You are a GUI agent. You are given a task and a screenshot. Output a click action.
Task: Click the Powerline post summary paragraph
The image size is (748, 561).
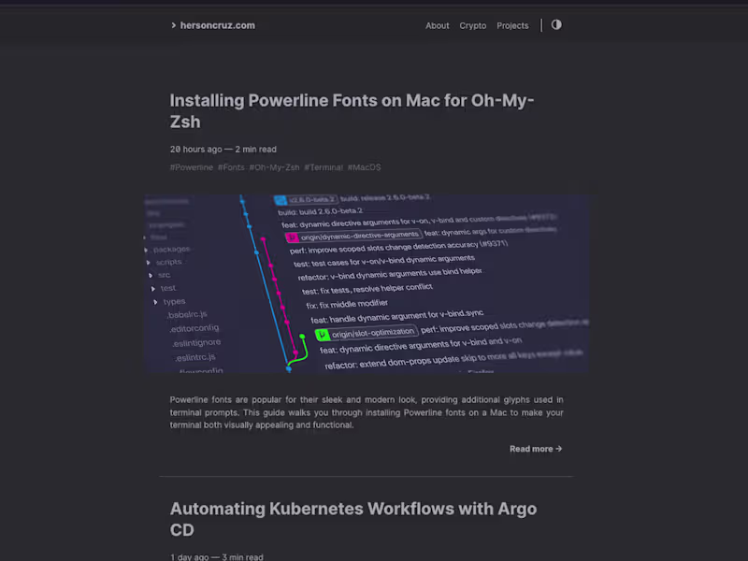[x=367, y=412]
